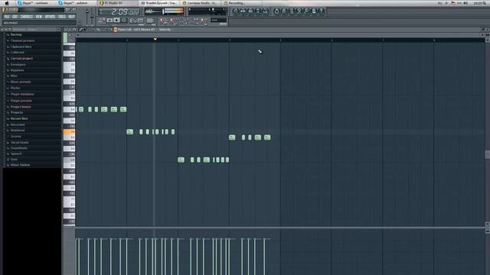Click the time display showing 2:09

click(119, 12)
